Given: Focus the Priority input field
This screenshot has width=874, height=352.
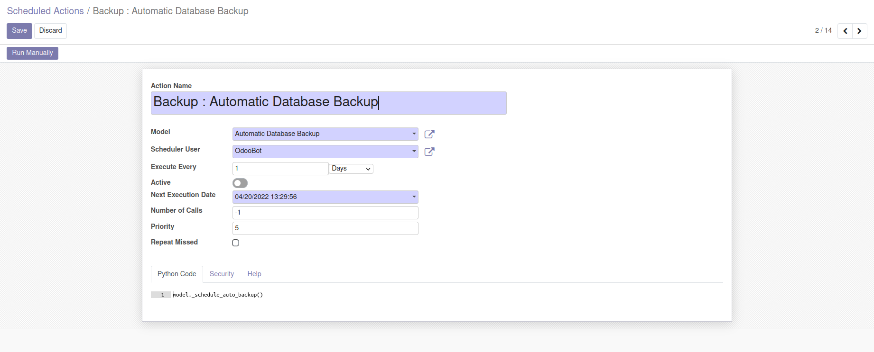Looking at the screenshot, I should [325, 228].
